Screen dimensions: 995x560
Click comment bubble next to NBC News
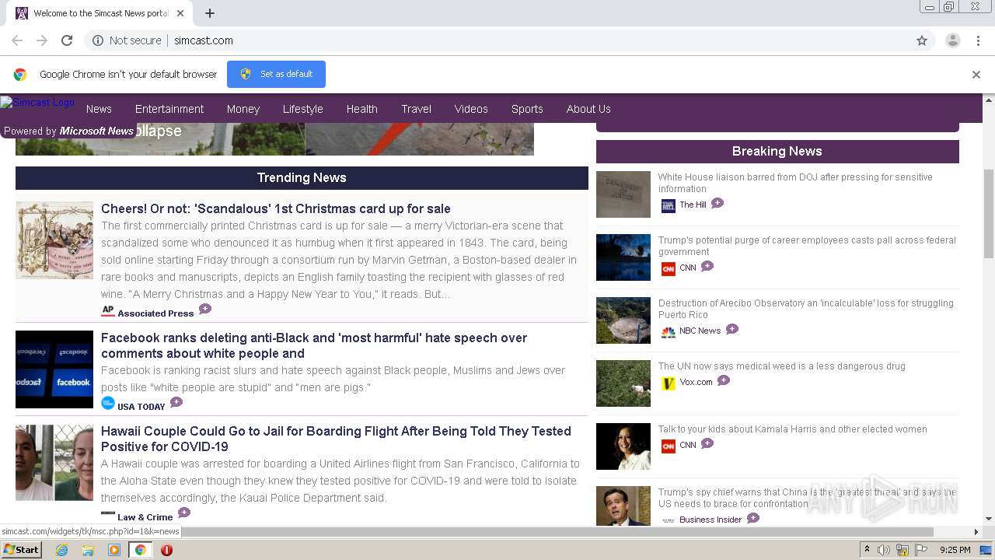(x=731, y=329)
